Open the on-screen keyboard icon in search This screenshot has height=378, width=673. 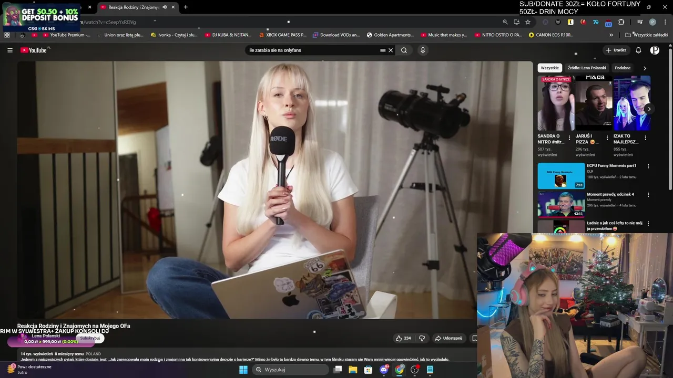coord(383,50)
